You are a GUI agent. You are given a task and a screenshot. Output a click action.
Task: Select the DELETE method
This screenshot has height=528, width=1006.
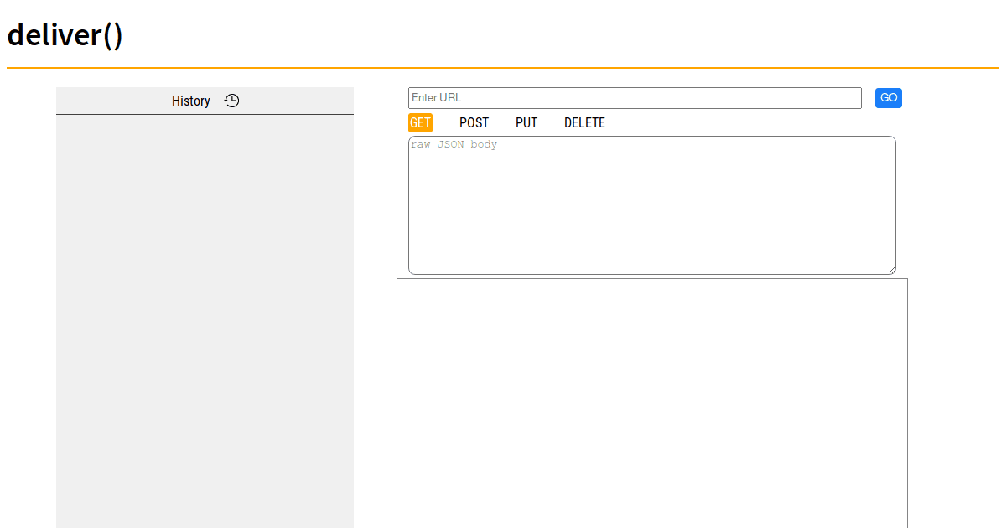pos(584,122)
